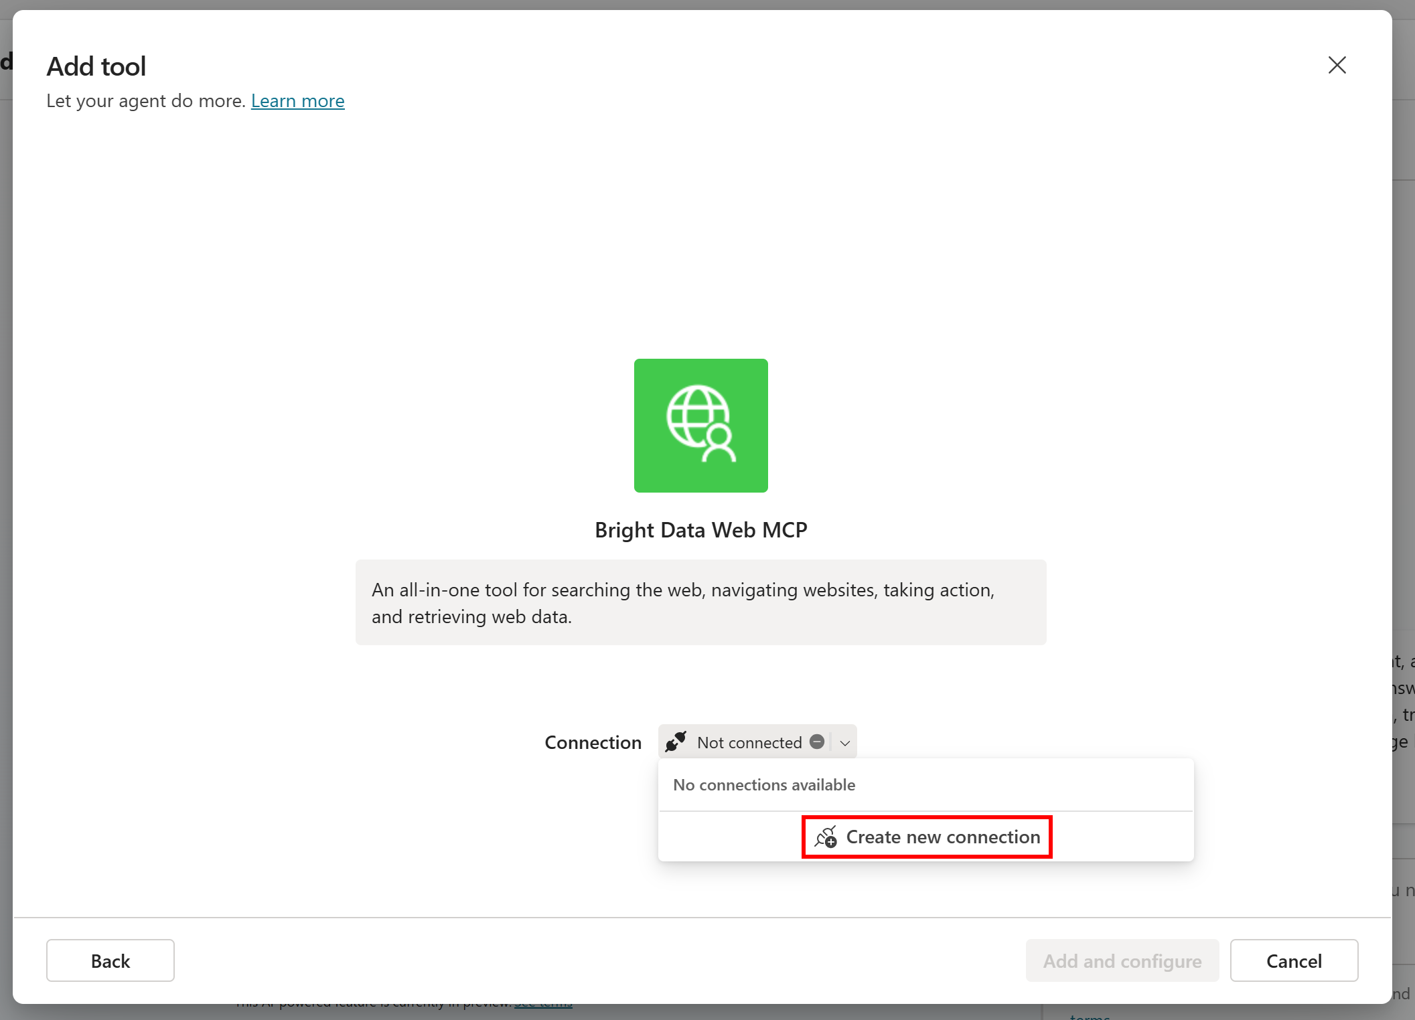This screenshot has height=1020, width=1415.
Task: Open the See terms link
Action: [x=543, y=1002]
